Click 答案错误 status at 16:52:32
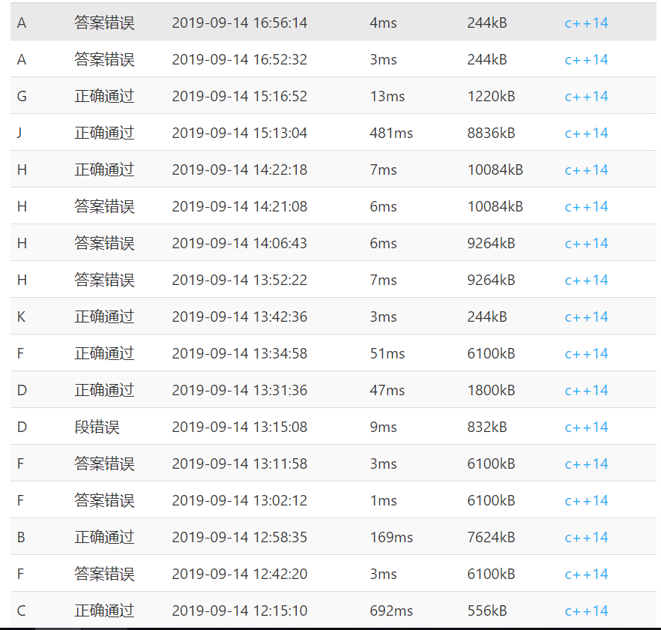This screenshot has height=630, width=661. 104,59
